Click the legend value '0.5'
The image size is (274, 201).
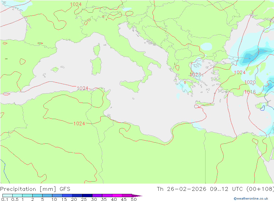15,199
